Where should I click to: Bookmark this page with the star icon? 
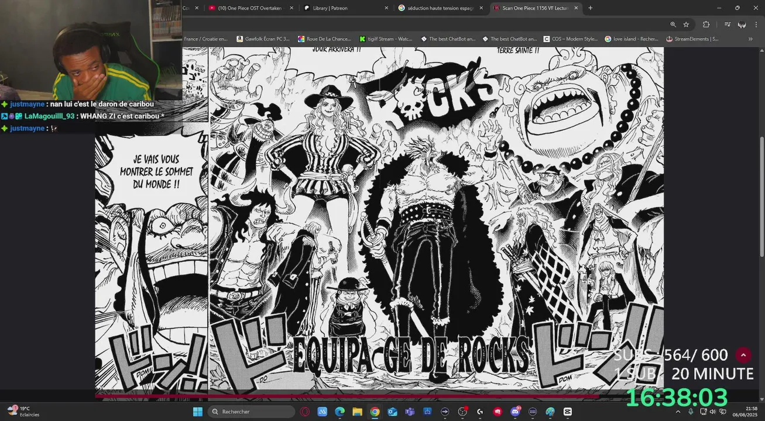[x=686, y=25]
